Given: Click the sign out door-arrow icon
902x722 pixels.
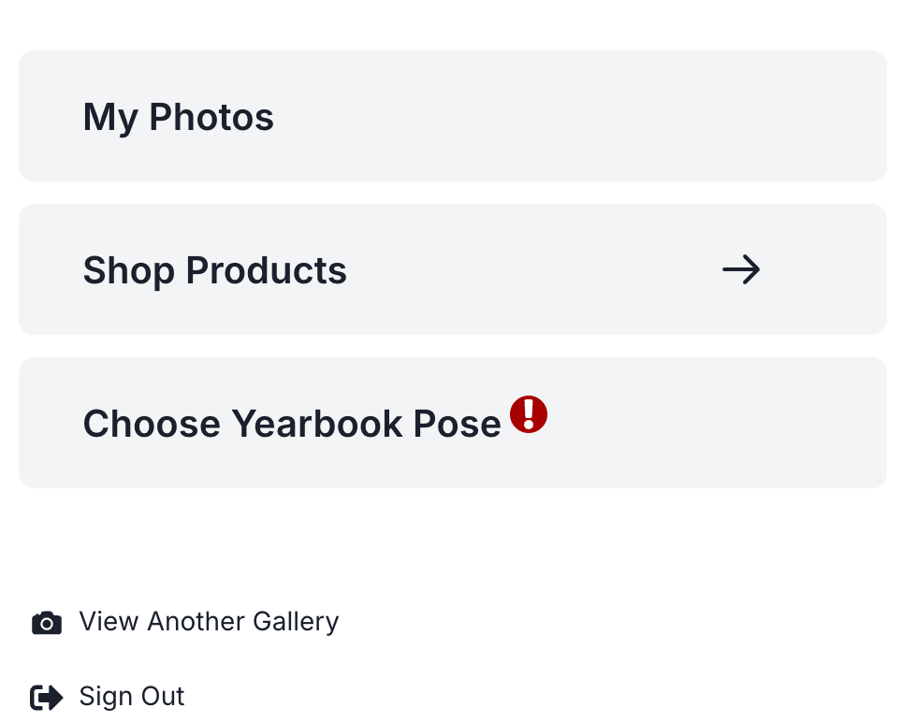Looking at the screenshot, I should point(47,698).
